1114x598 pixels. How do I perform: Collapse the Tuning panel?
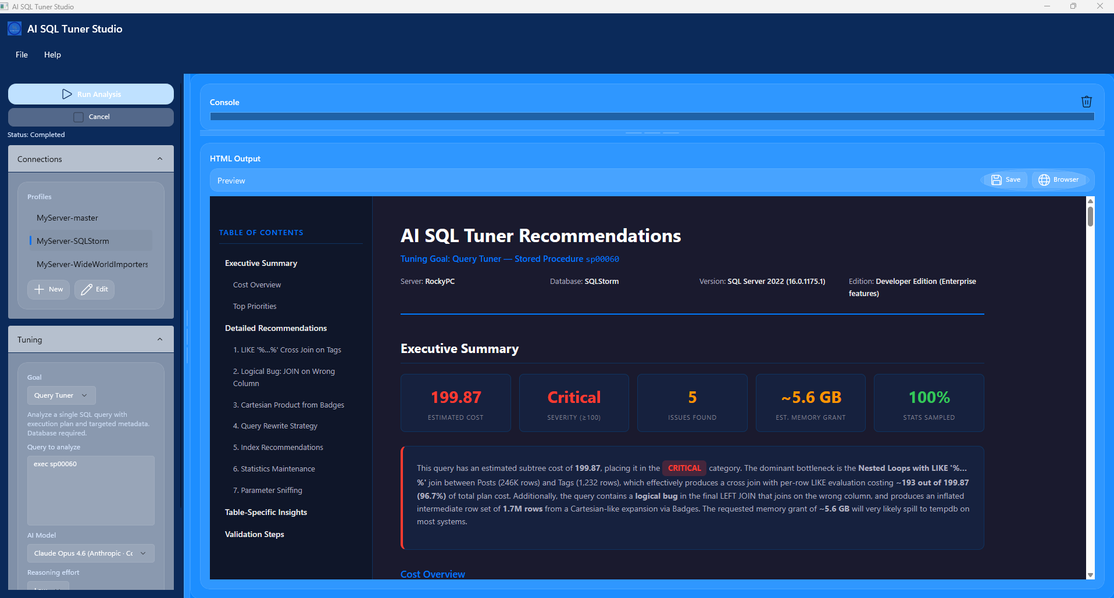coord(160,339)
